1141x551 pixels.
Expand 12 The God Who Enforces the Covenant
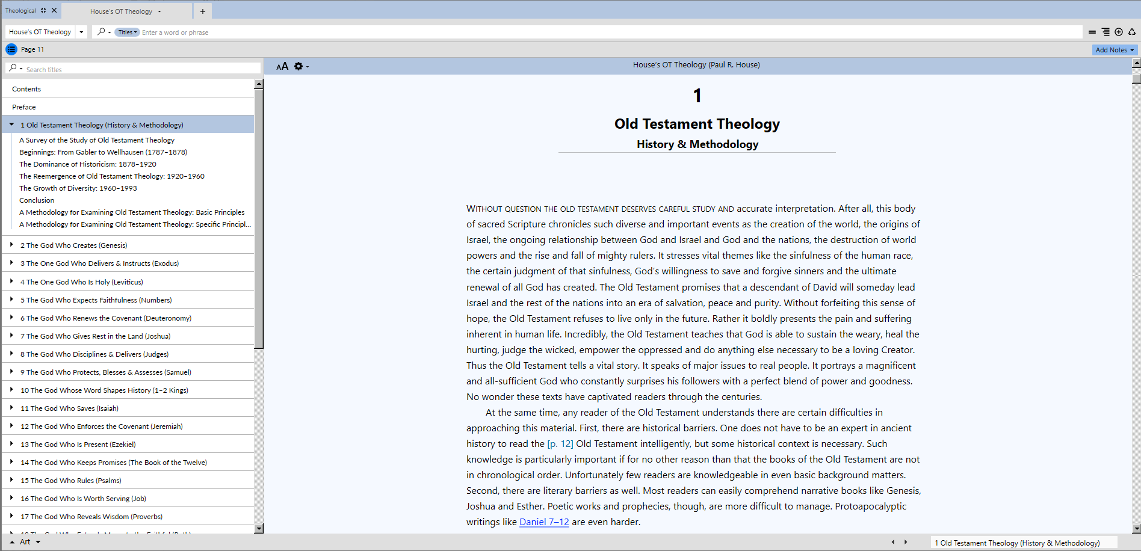(11, 425)
